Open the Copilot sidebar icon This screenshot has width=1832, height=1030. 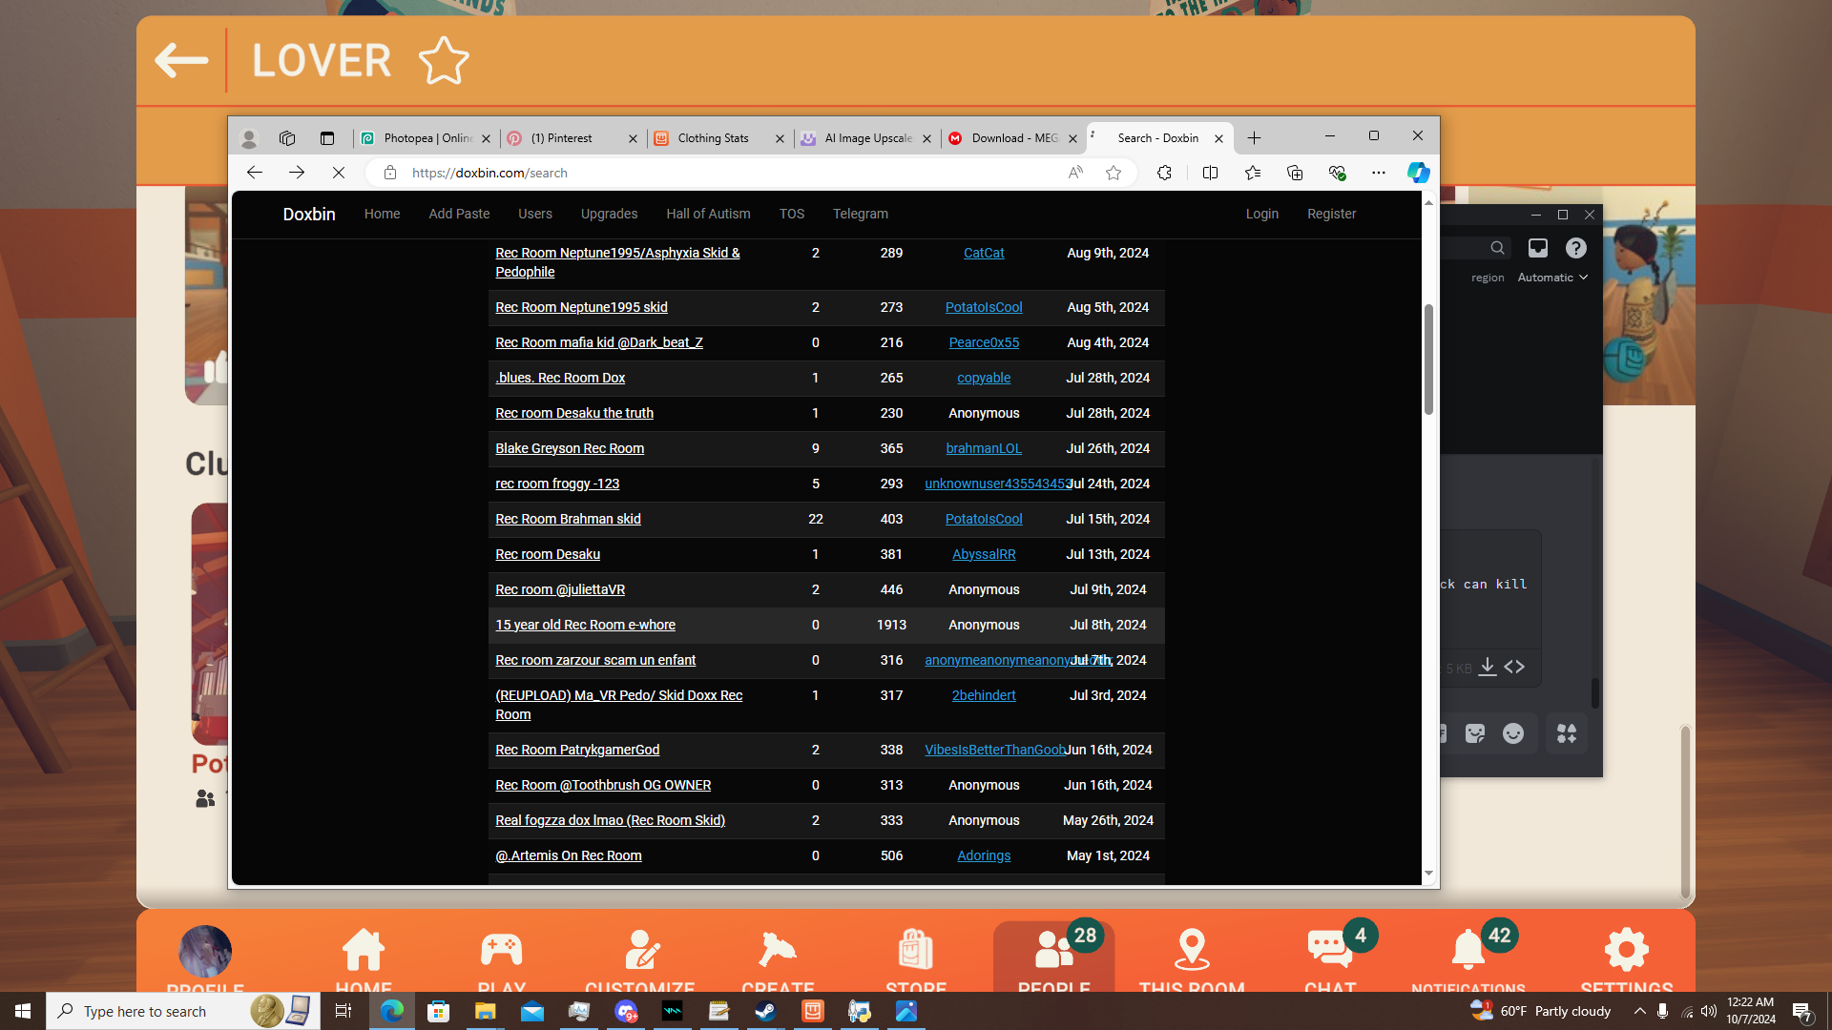tap(1418, 173)
